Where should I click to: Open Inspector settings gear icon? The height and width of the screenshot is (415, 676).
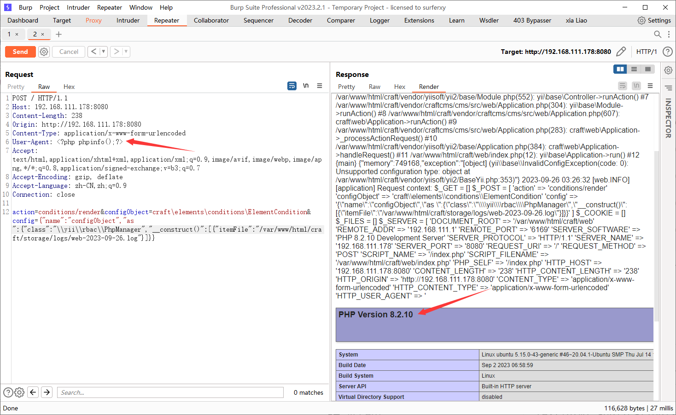point(668,70)
